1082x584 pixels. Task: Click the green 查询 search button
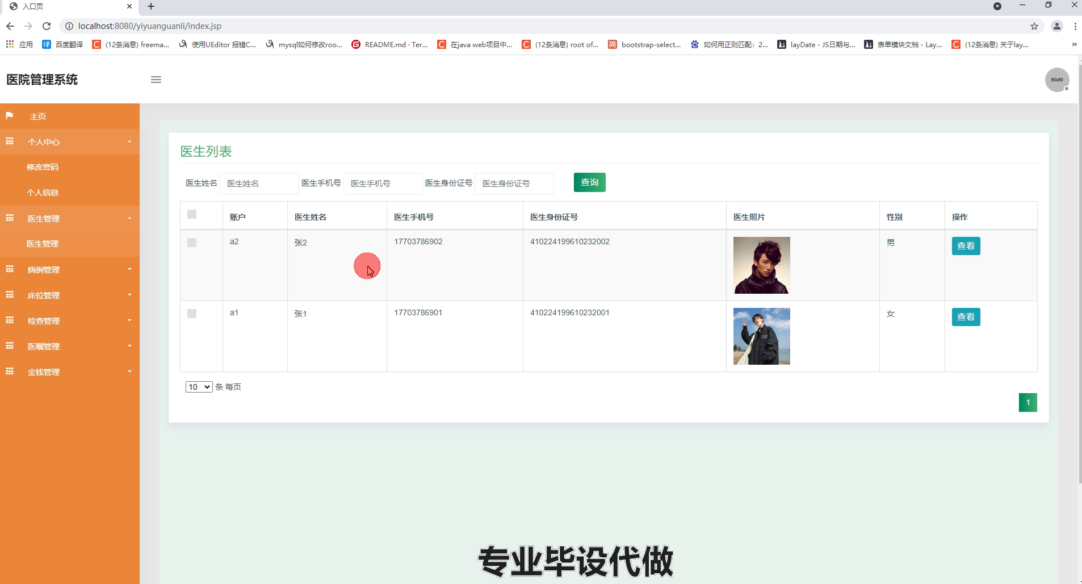[590, 182]
